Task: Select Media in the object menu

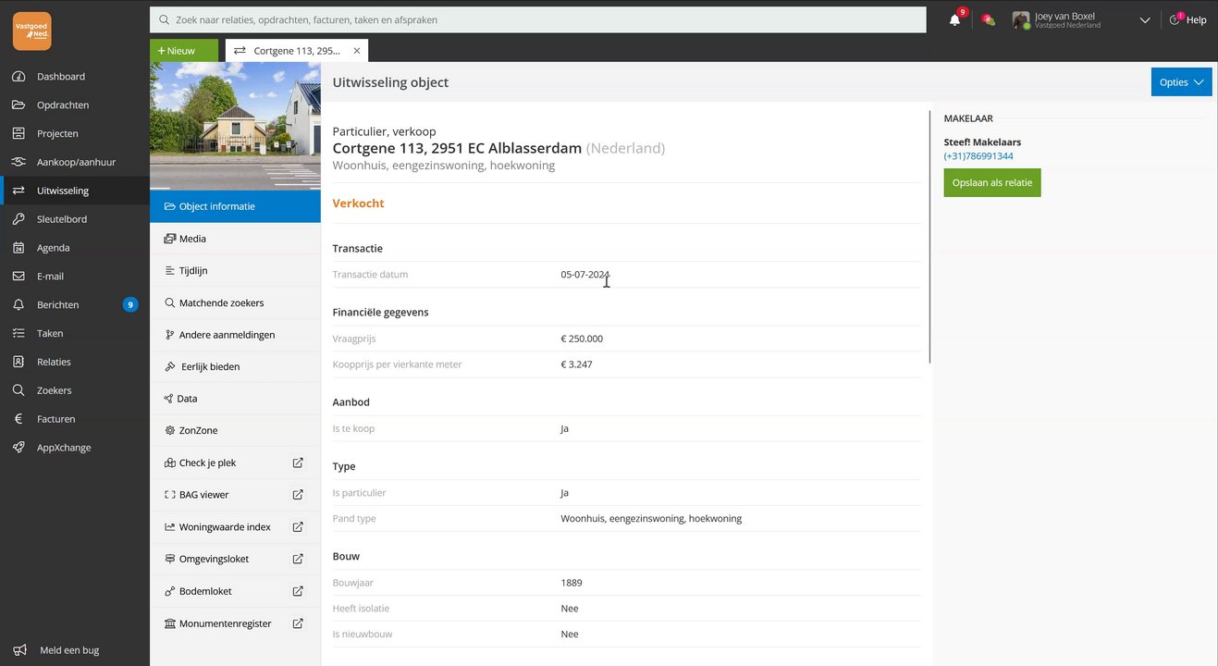Action: click(x=192, y=239)
